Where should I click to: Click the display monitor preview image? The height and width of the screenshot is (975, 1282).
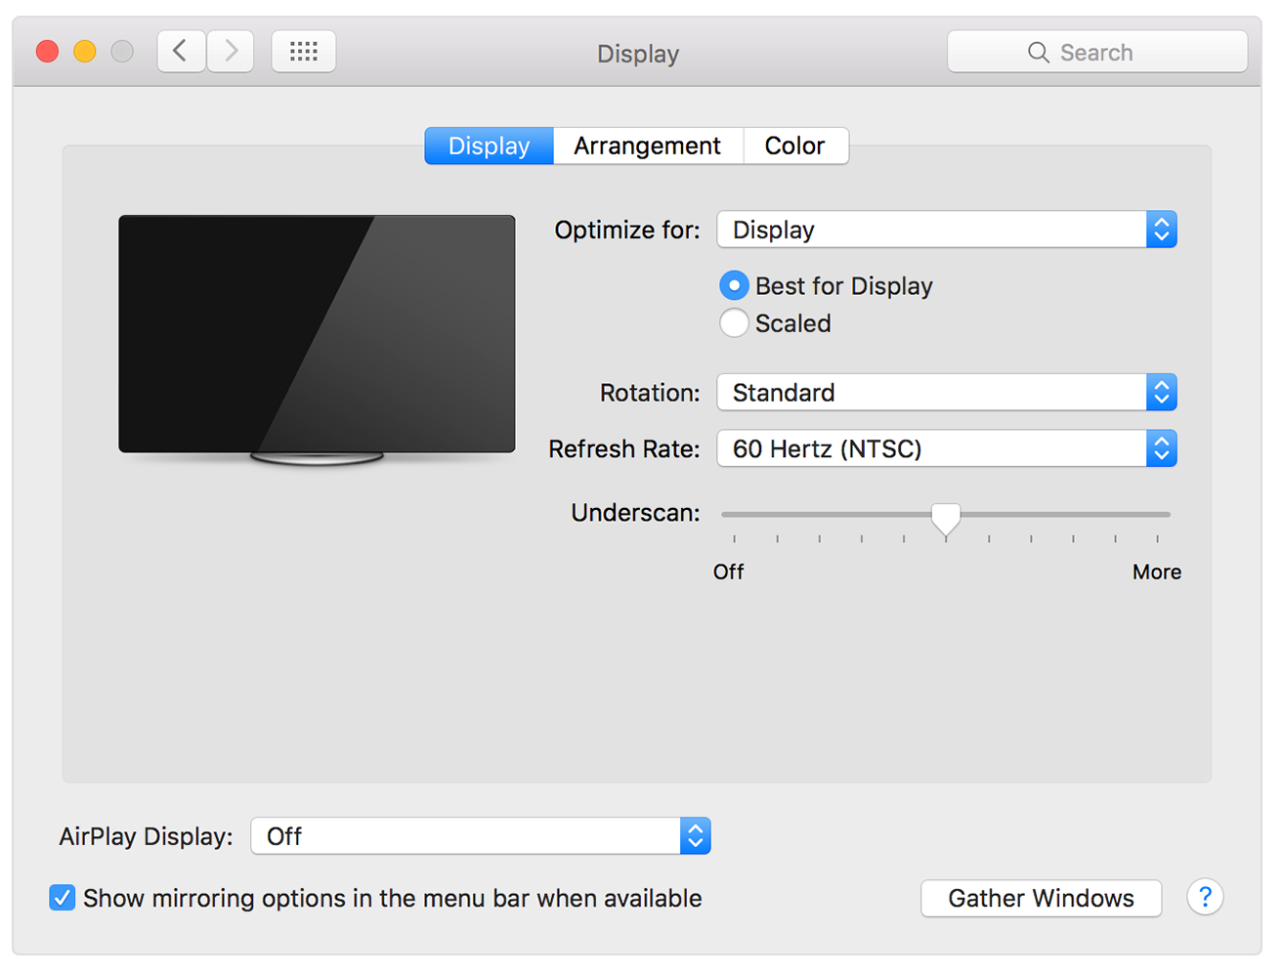[317, 335]
